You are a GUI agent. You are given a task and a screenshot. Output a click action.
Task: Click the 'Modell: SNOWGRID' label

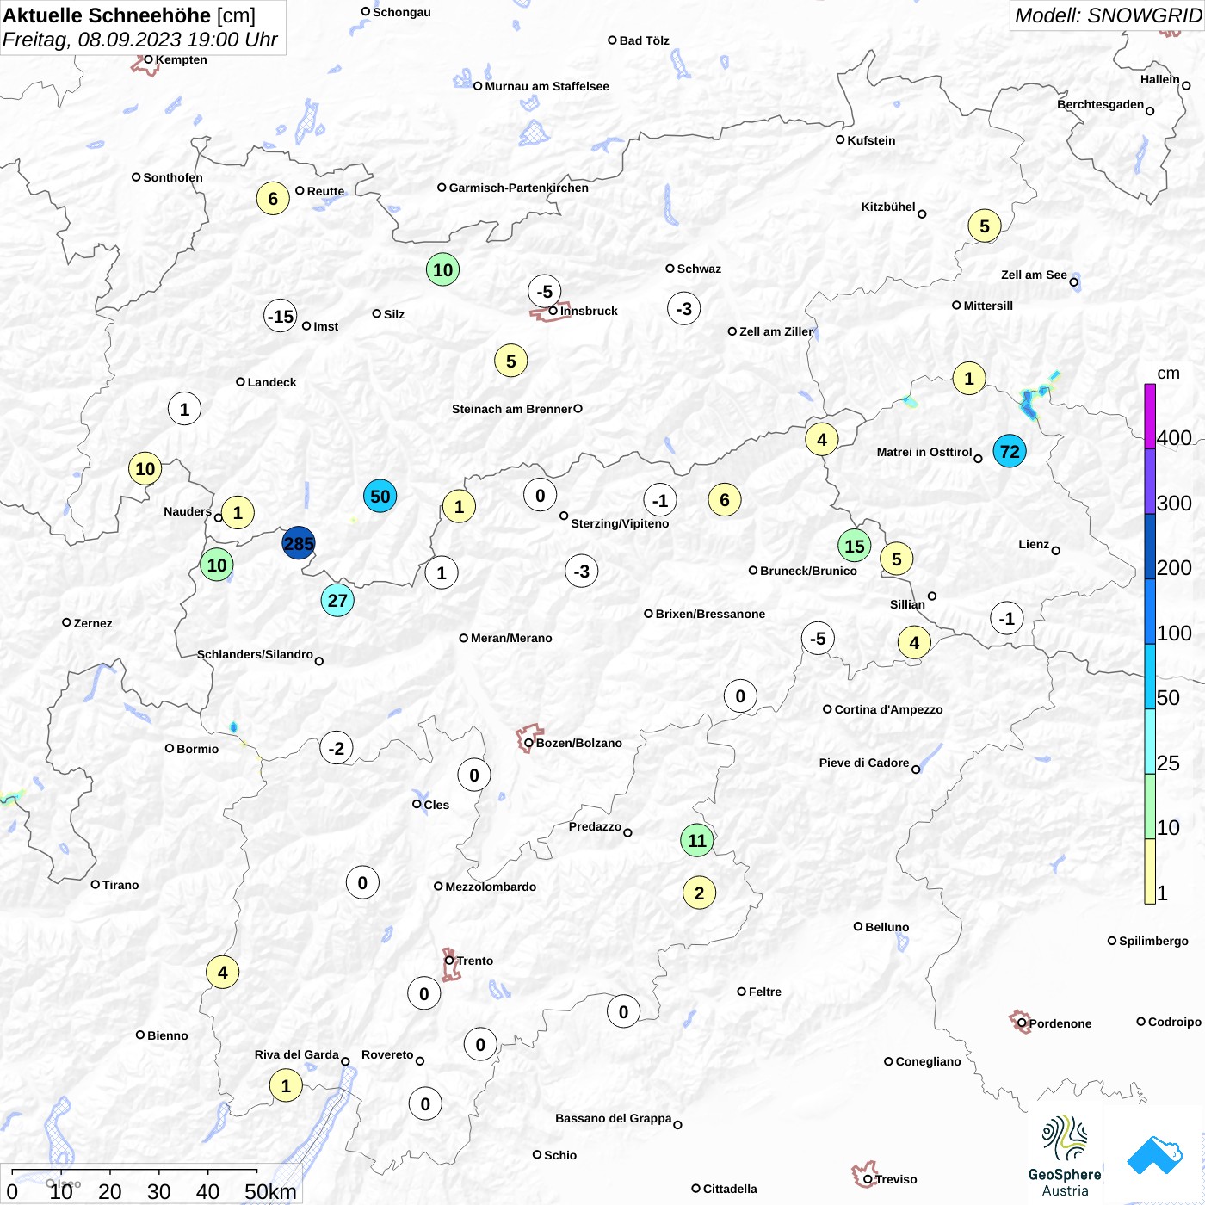coord(1108,15)
